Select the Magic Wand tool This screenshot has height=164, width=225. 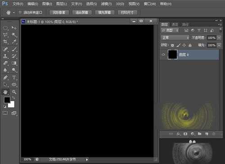(14, 35)
